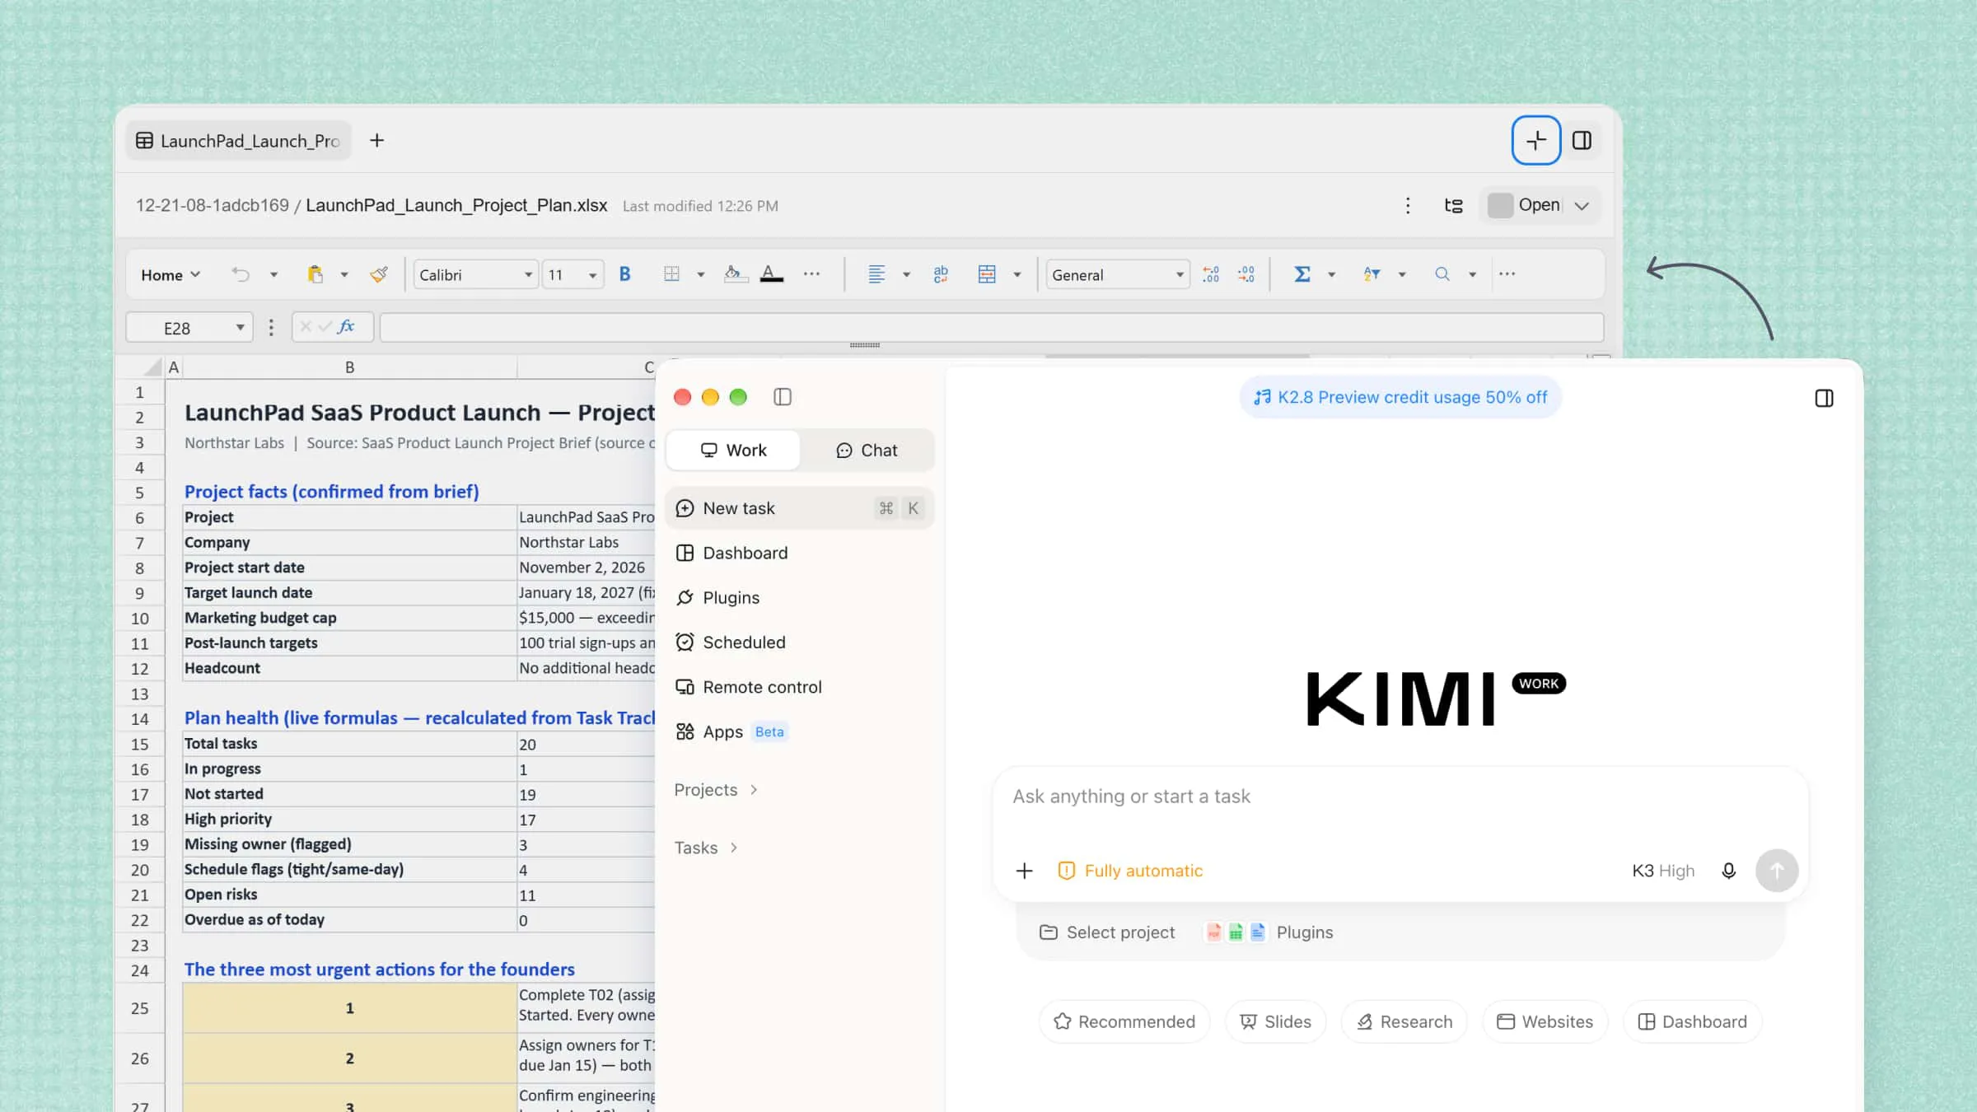This screenshot has width=1977, height=1112.
Task: Click the cell borders icon
Action: (x=671, y=274)
